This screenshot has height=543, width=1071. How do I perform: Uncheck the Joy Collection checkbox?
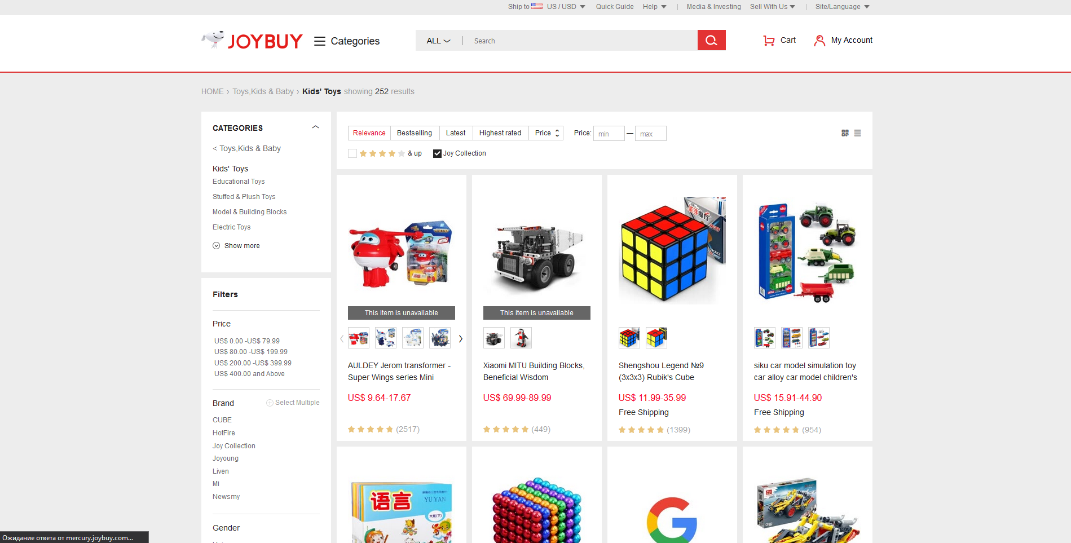(x=437, y=153)
